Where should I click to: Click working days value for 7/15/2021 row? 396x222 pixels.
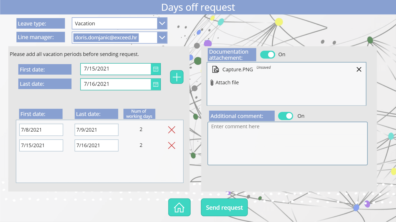pyautogui.click(x=141, y=145)
